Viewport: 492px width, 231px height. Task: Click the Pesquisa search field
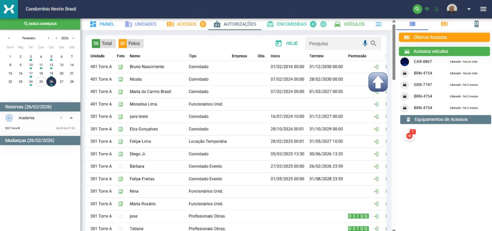tap(334, 43)
